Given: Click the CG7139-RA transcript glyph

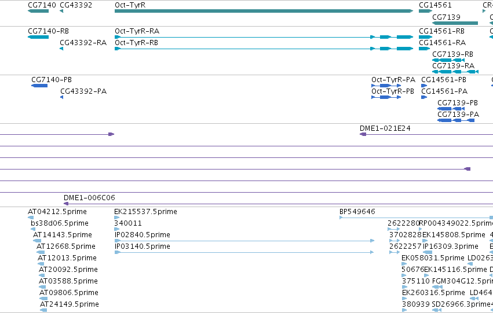Looking at the screenshot, I should point(455,72).
